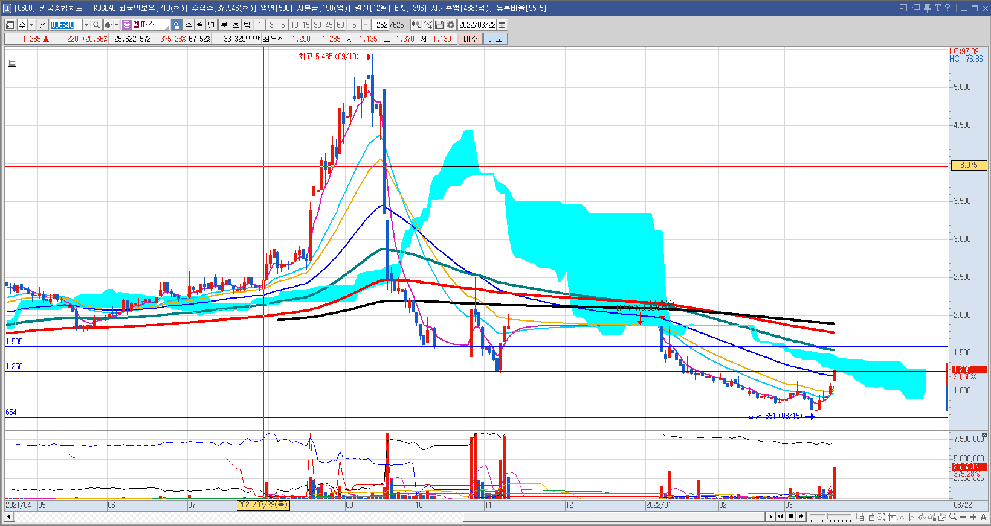This screenshot has width=991, height=526.
Task: Open the stock code dropdown arrow
Action: (x=86, y=25)
